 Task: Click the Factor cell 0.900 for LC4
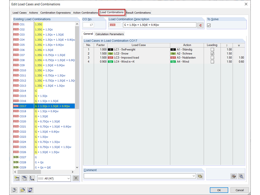click(101, 62)
